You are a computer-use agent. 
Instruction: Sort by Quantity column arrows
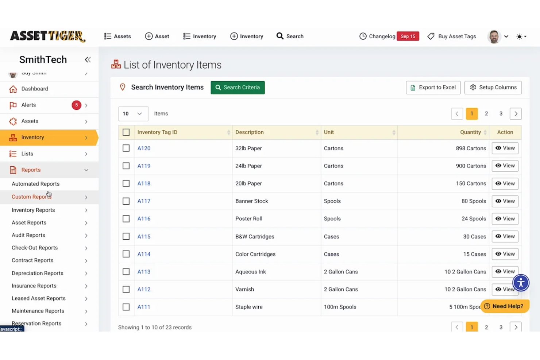click(485, 132)
